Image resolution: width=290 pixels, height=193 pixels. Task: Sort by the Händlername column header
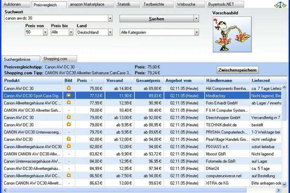[x=227, y=80]
